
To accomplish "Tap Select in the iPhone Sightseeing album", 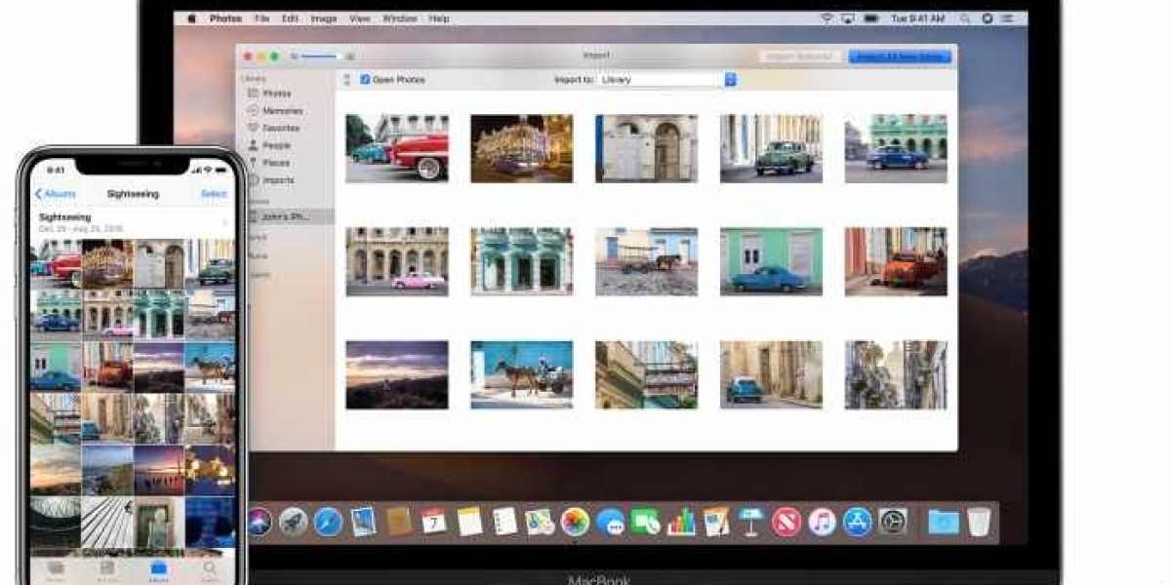I will tap(214, 194).
